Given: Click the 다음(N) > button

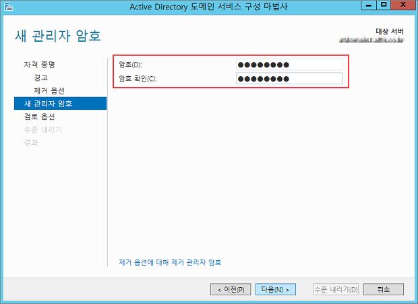Looking at the screenshot, I should click(275, 289).
